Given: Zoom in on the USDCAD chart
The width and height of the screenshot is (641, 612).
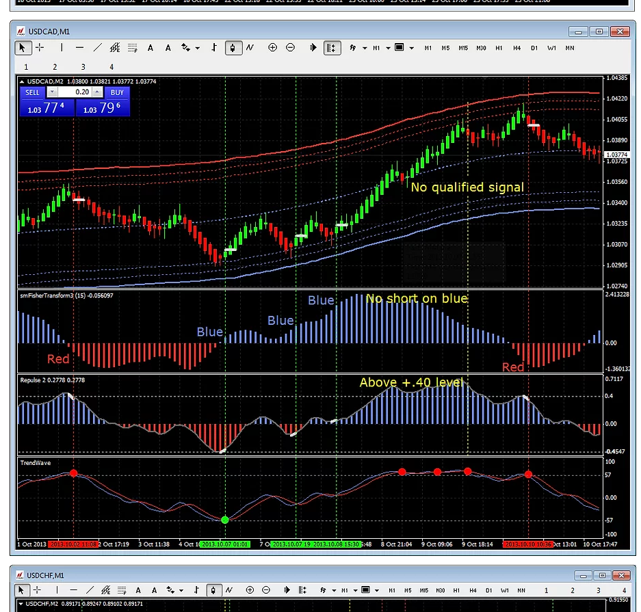Looking at the screenshot, I should click(273, 48).
